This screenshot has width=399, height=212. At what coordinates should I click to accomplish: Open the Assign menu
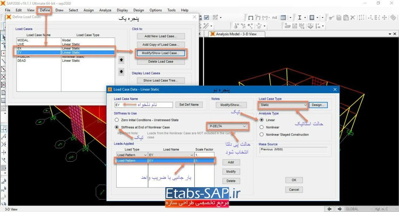point(89,10)
